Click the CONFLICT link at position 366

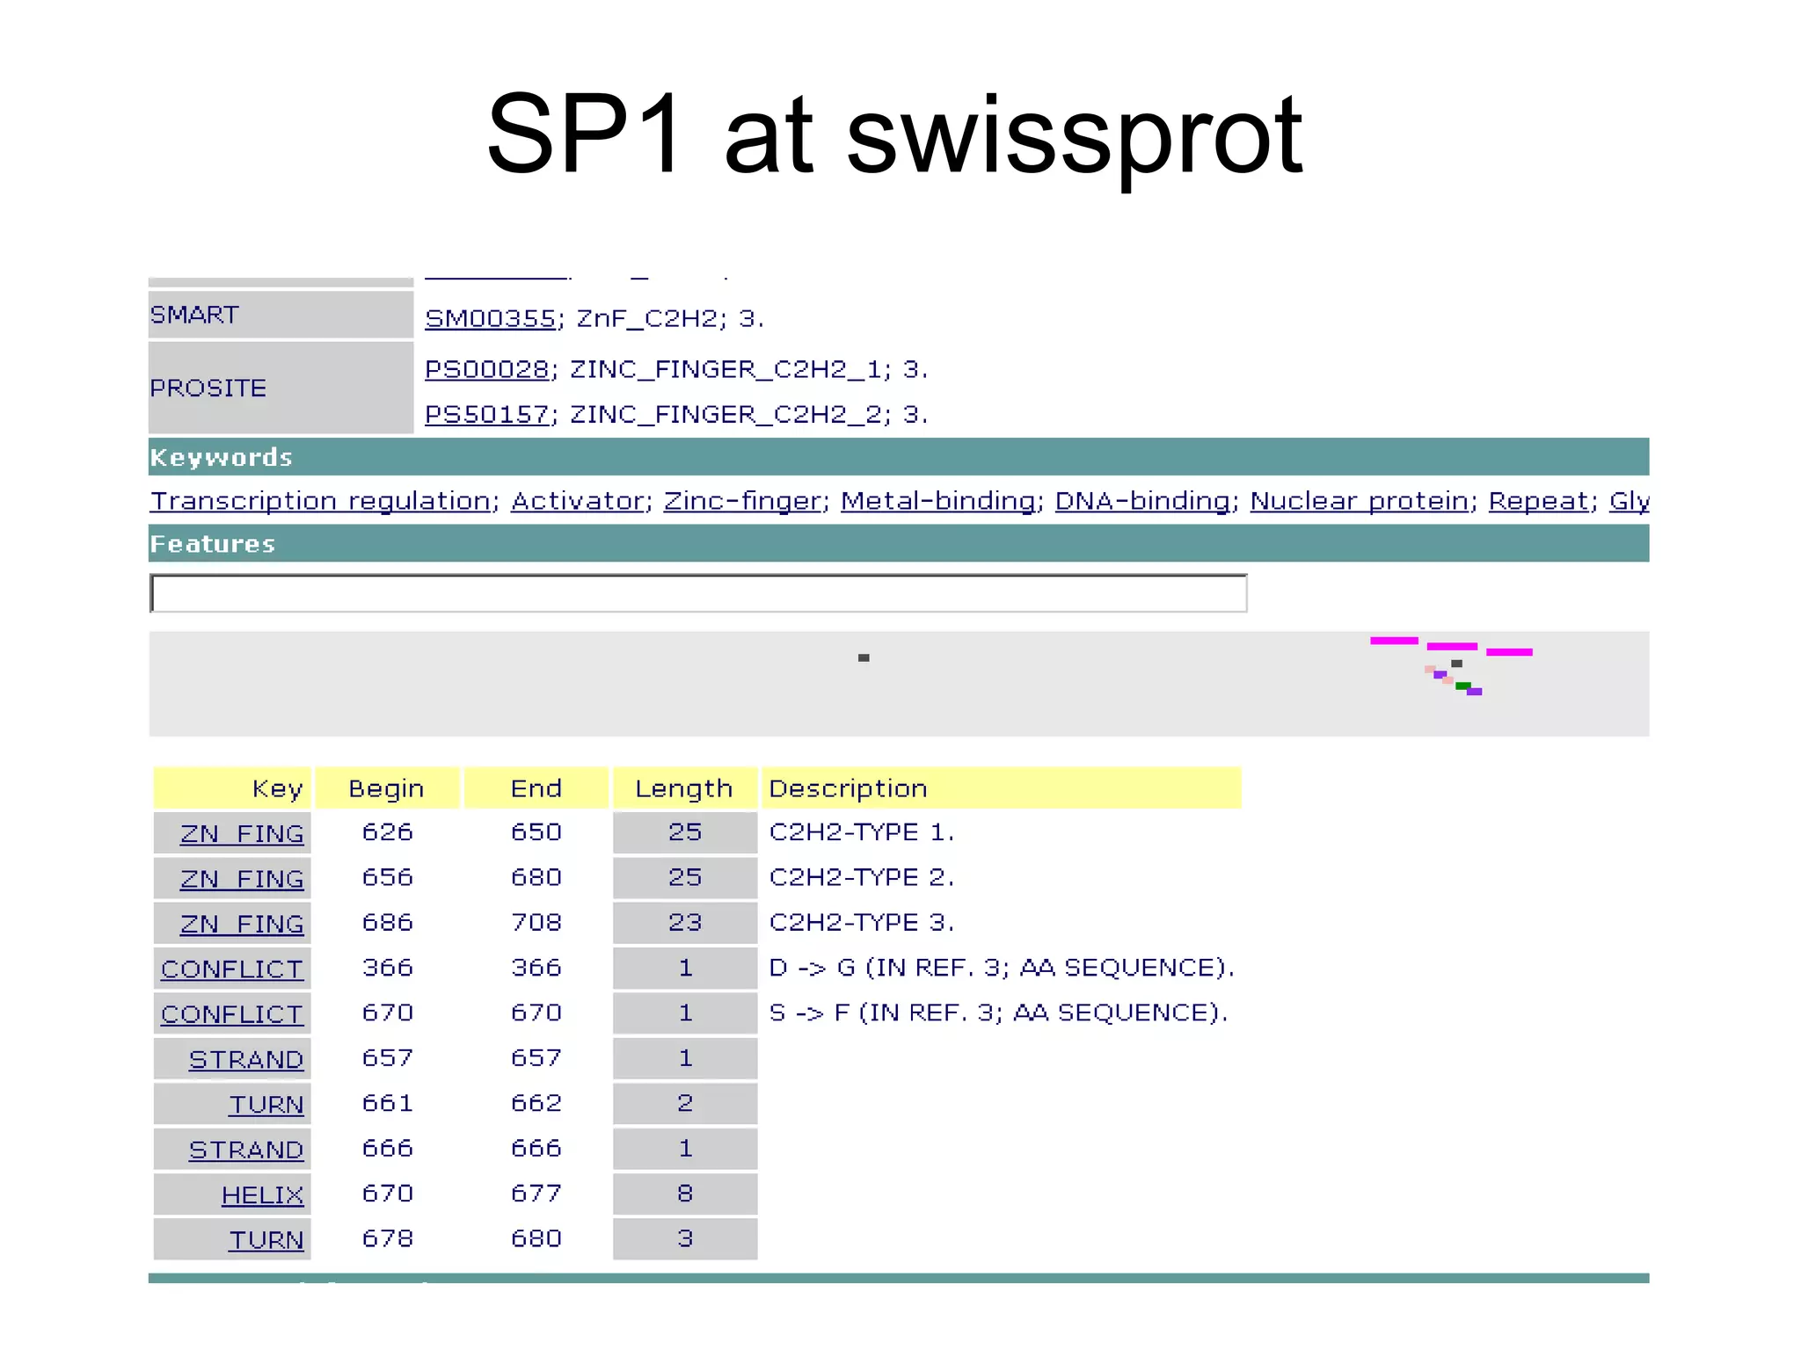click(232, 969)
